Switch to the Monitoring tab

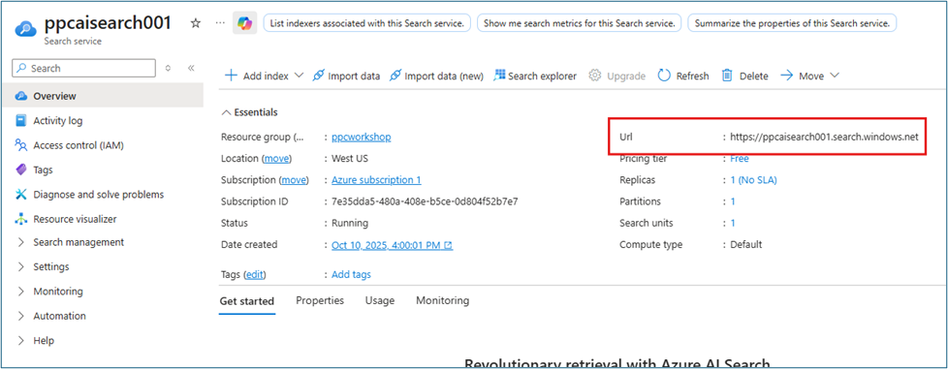[443, 300]
